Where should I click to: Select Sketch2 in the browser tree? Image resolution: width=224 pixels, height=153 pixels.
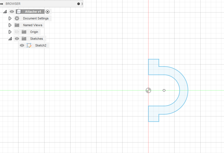pyautogui.click(x=41, y=45)
